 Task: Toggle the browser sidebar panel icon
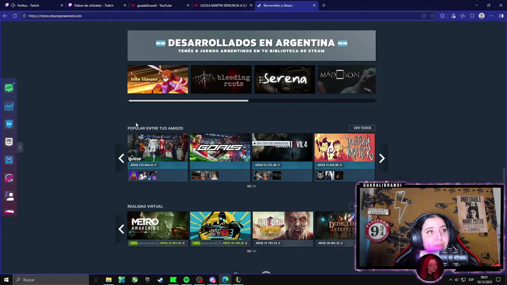501,16
